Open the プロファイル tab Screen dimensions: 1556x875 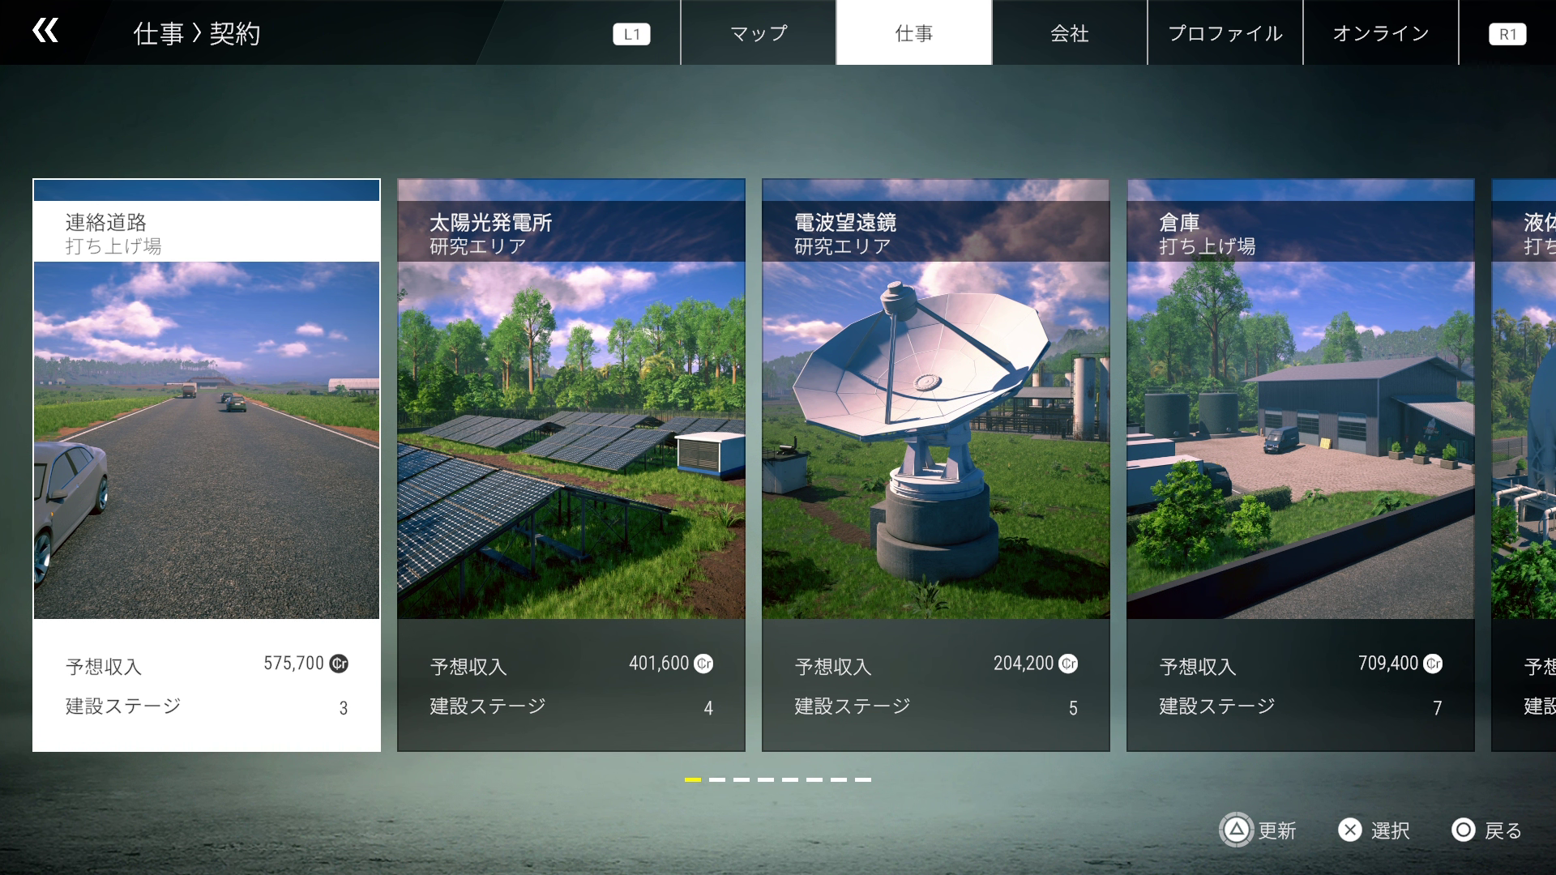tap(1225, 33)
